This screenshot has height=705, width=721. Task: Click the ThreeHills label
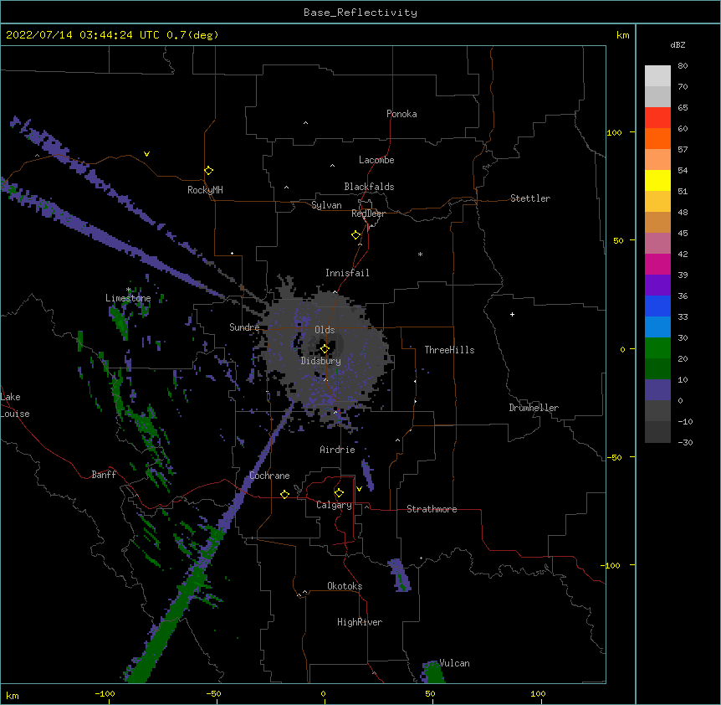(449, 350)
